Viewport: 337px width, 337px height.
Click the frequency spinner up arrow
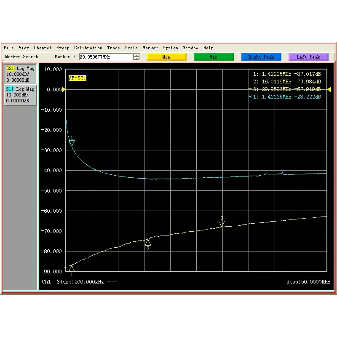click(x=136, y=55)
